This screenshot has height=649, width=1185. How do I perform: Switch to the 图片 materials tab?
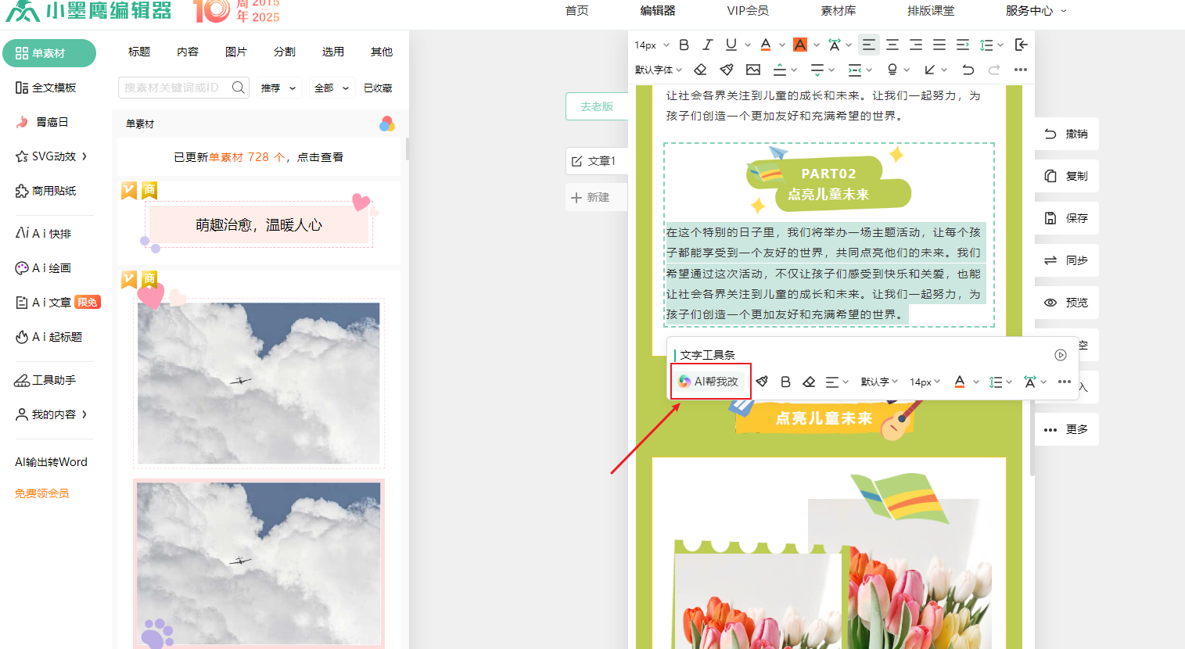(236, 52)
